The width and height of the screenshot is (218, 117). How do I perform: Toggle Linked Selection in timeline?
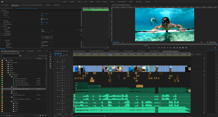tap(61, 55)
